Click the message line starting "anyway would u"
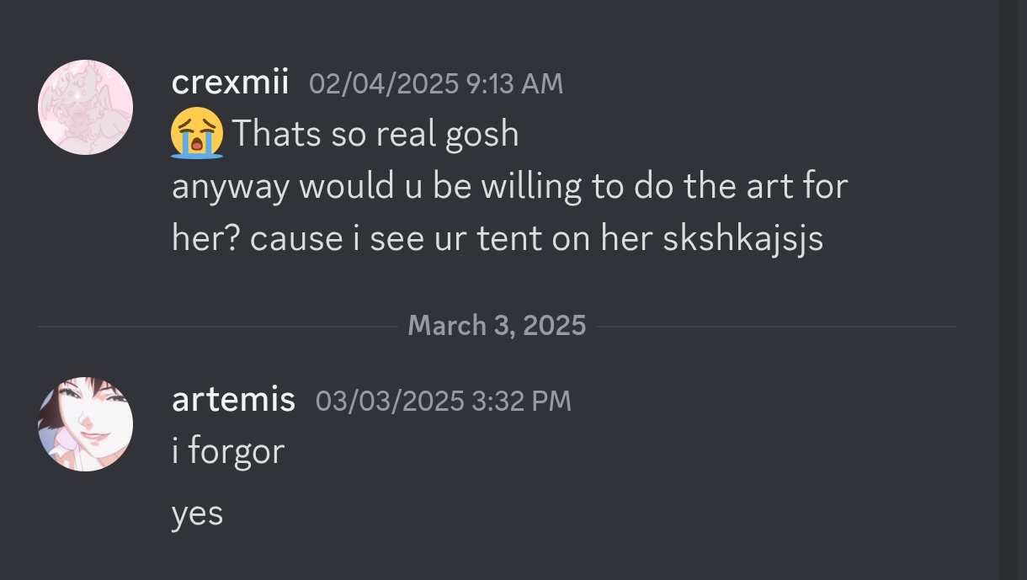Screen dimensions: 1027x580 (x=509, y=186)
